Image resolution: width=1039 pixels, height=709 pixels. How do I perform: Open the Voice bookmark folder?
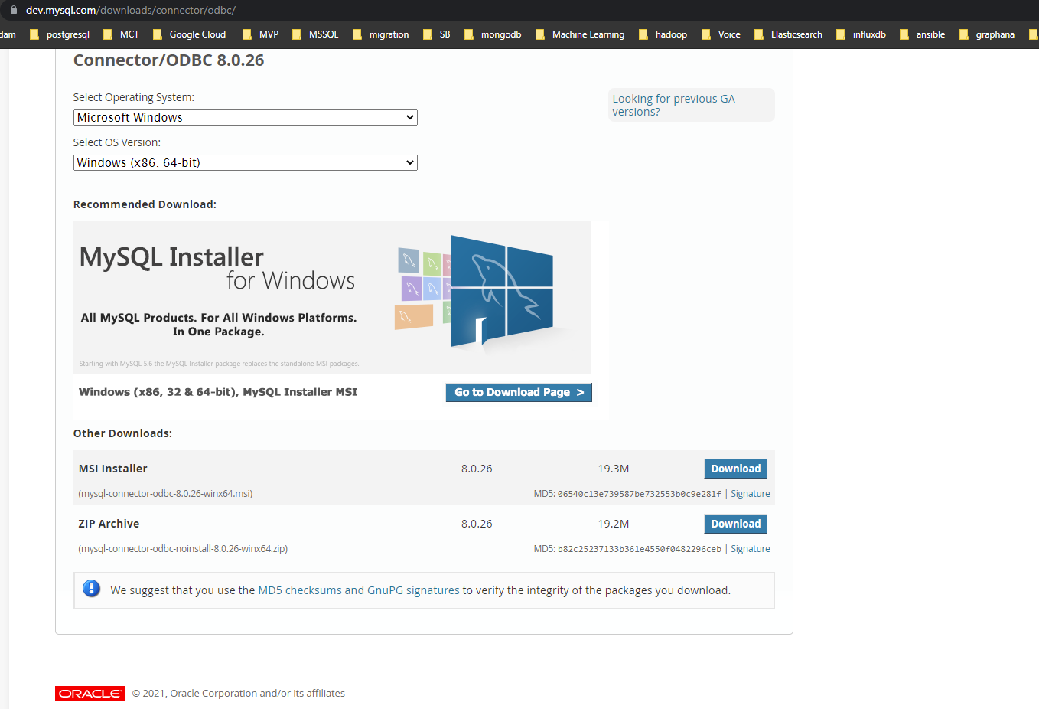click(x=721, y=34)
